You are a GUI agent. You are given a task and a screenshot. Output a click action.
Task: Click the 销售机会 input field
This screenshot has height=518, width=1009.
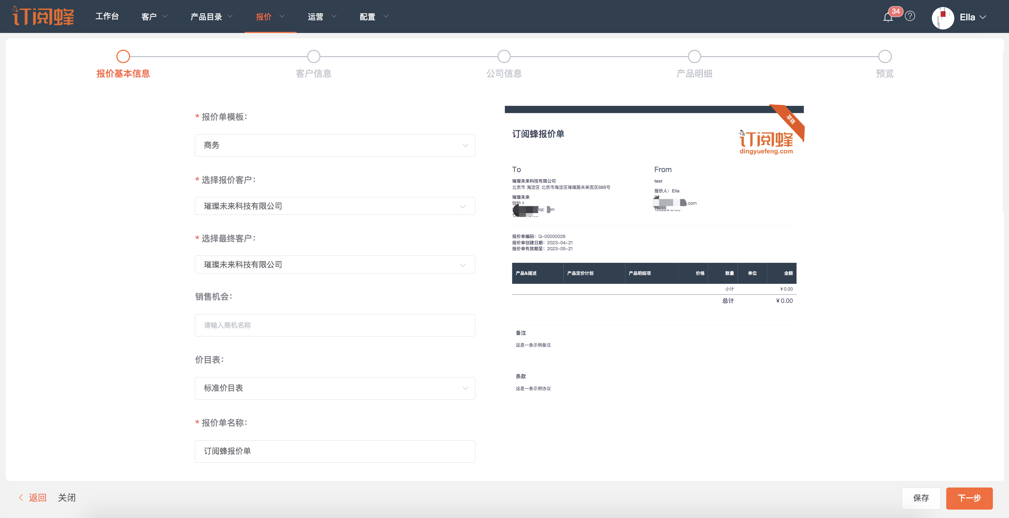(x=335, y=325)
